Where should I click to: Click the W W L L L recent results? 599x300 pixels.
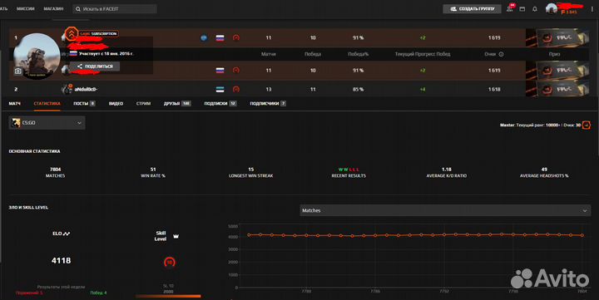coord(349,170)
